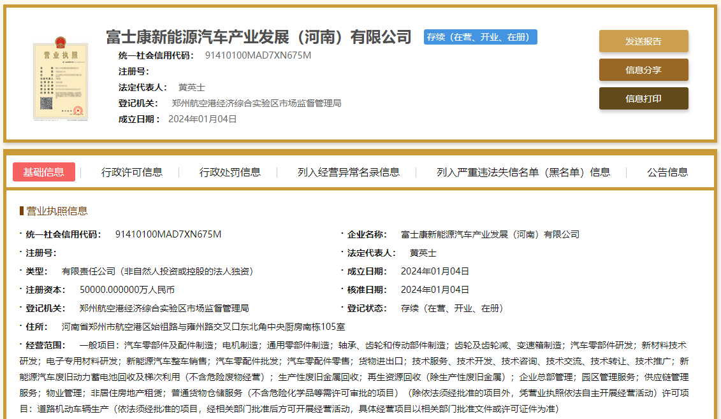Open the 行政许可信息 tab
The width and height of the screenshot is (721, 419).
coord(132,172)
